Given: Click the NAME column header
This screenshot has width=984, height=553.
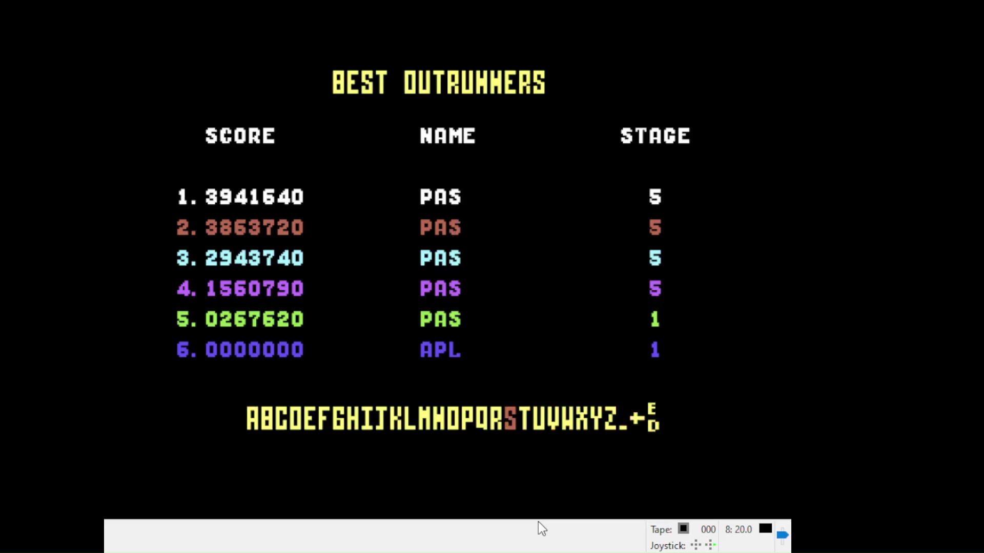Looking at the screenshot, I should 447,136.
